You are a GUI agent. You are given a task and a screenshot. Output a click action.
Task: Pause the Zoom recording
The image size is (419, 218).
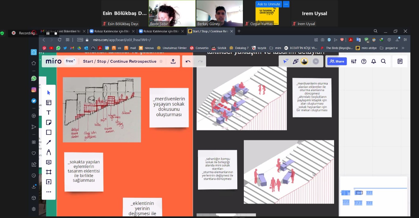pos(48,33)
